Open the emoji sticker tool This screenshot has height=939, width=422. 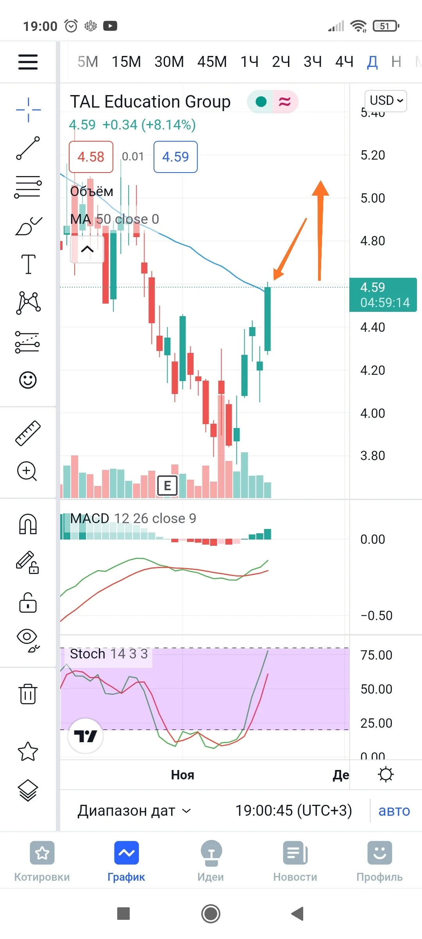click(x=28, y=380)
